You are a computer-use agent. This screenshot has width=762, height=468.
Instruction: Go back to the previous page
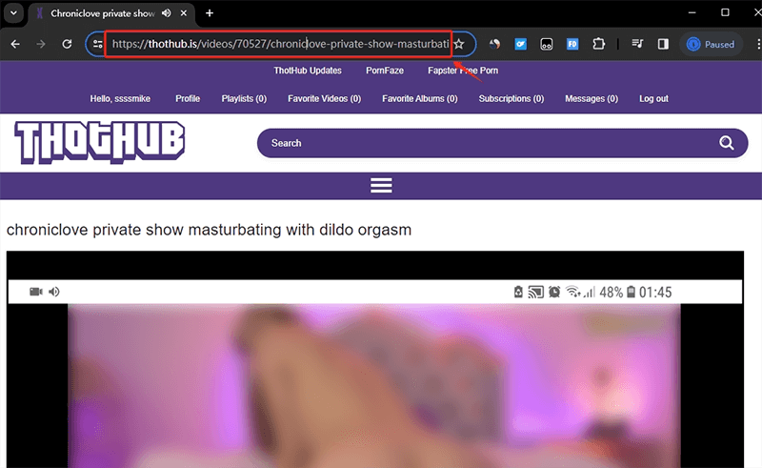(15, 44)
